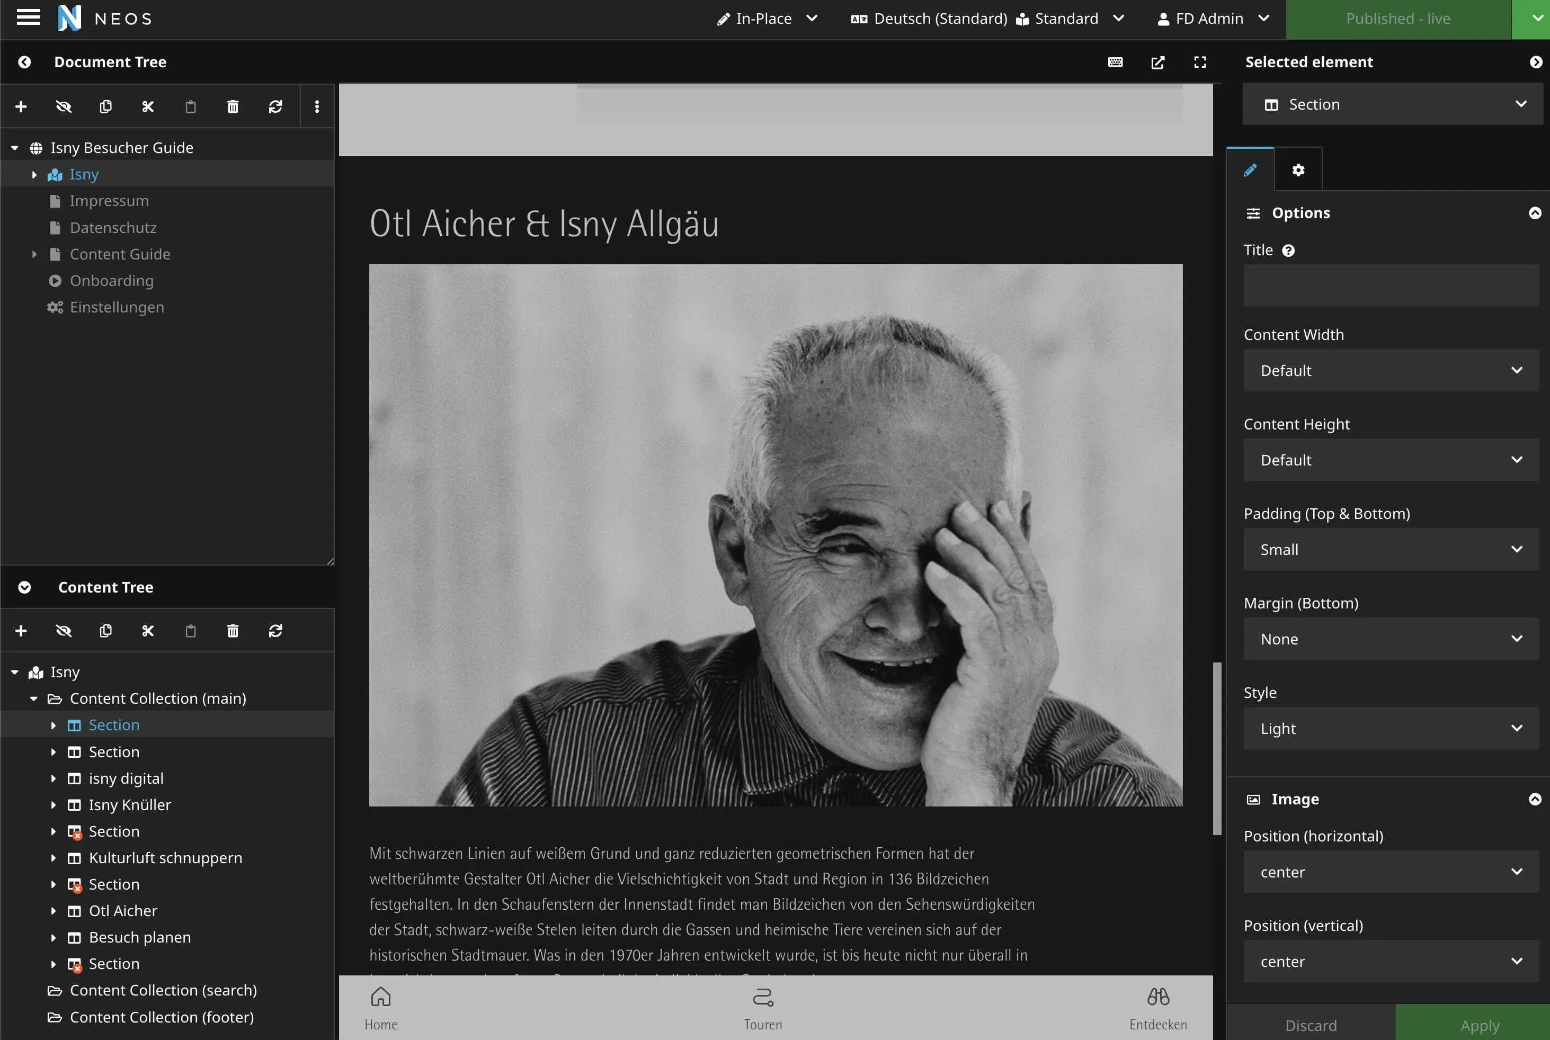Click Home in preview bottom navigation
This screenshot has width=1550, height=1040.
pos(381,1008)
